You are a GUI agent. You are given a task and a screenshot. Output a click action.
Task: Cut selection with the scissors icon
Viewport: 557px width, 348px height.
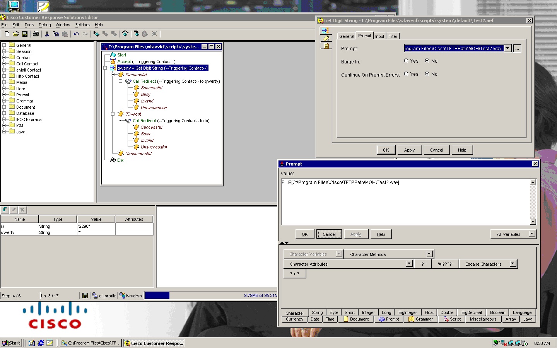point(47,34)
